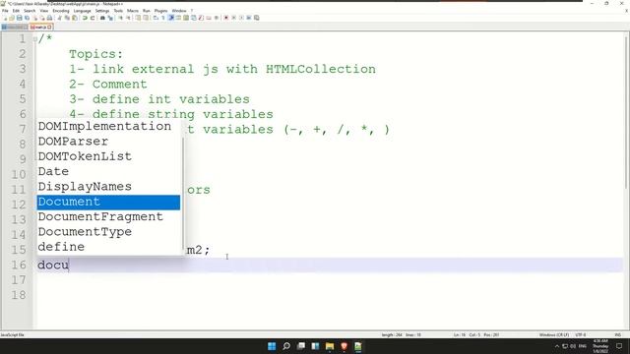Toggle the Word wrap toolbar icon

(x=156, y=18)
